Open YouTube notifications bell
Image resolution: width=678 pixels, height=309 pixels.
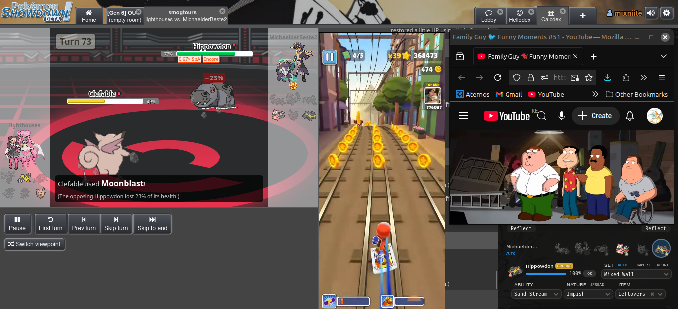pyautogui.click(x=630, y=116)
